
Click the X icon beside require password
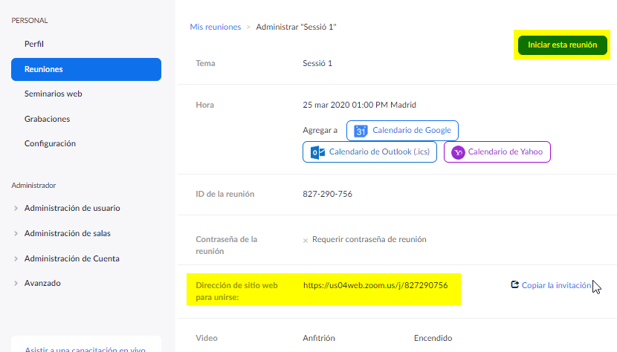(306, 240)
